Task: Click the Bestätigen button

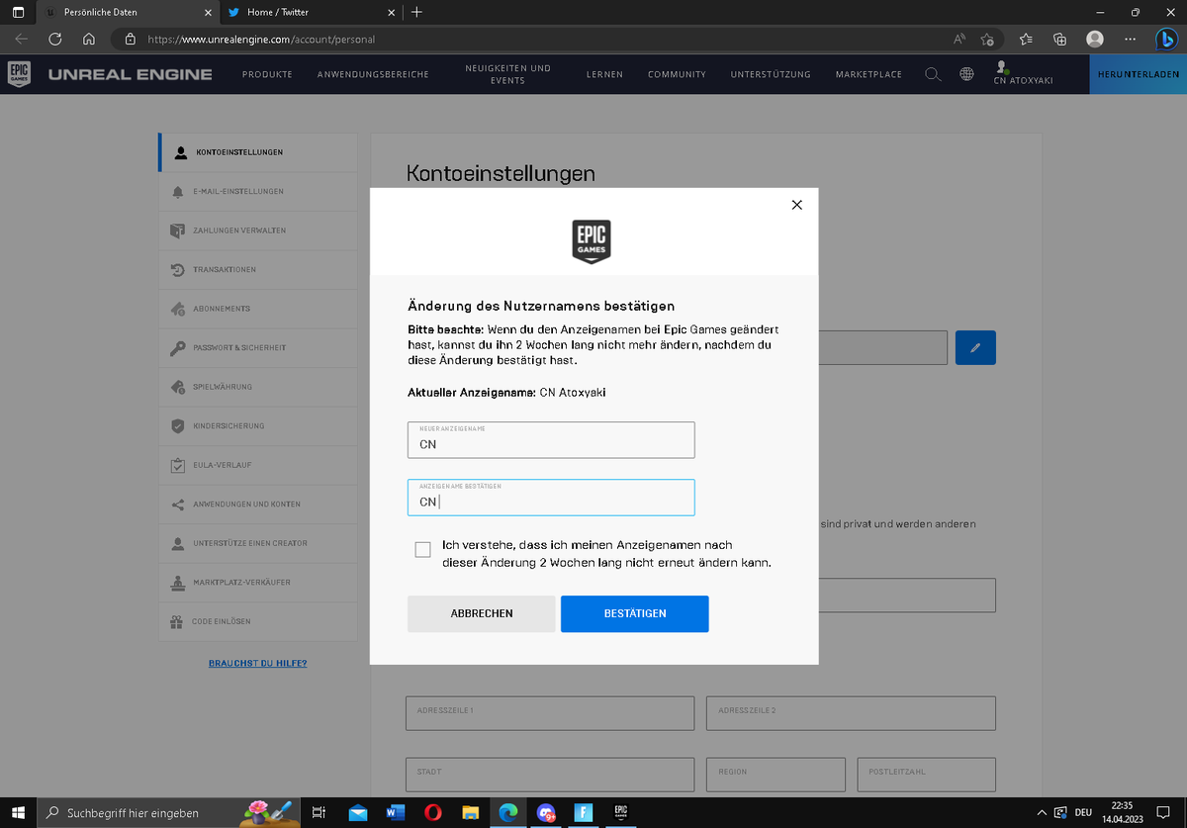Action: click(x=635, y=613)
